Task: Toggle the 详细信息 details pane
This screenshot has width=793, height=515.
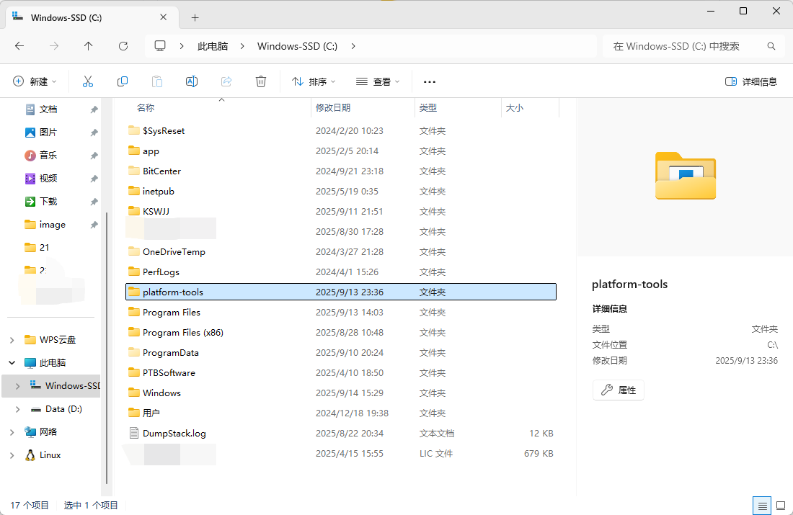Action: tap(750, 81)
